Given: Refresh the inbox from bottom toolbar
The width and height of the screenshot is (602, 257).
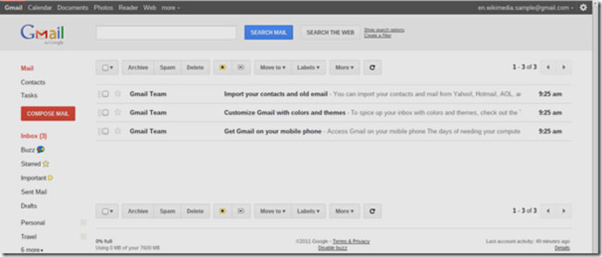Looking at the screenshot, I should 372,211.
